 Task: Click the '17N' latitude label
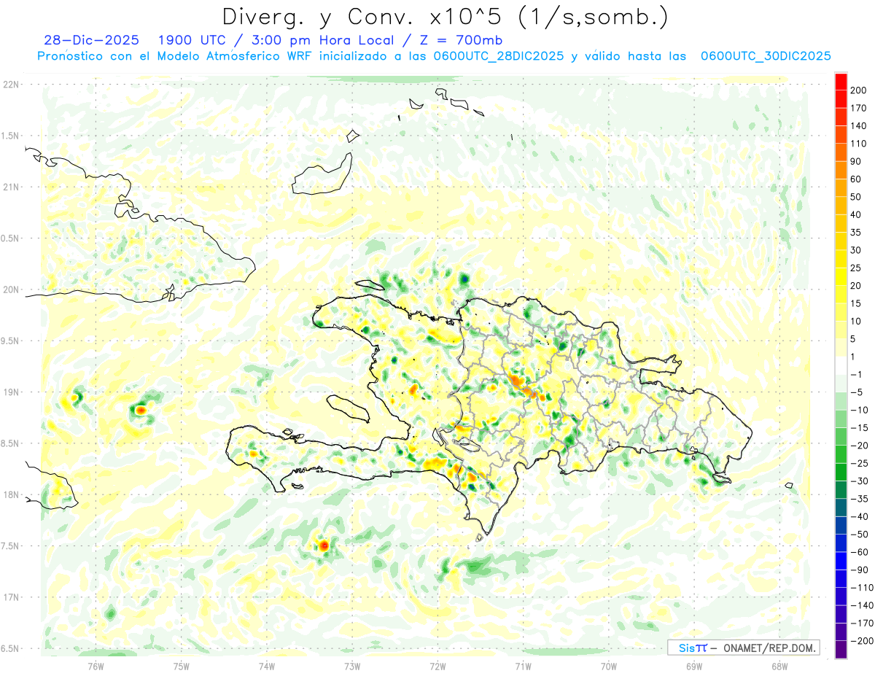10,597
